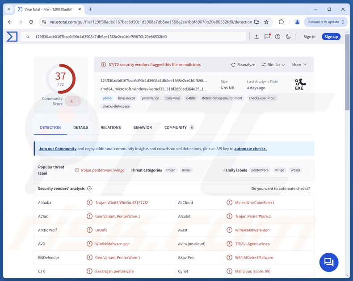Image resolution: width=353 pixels, height=281 pixels.
Task: Click Bkav Pro W64.AIDetectMalware detection
Action: coord(254,258)
